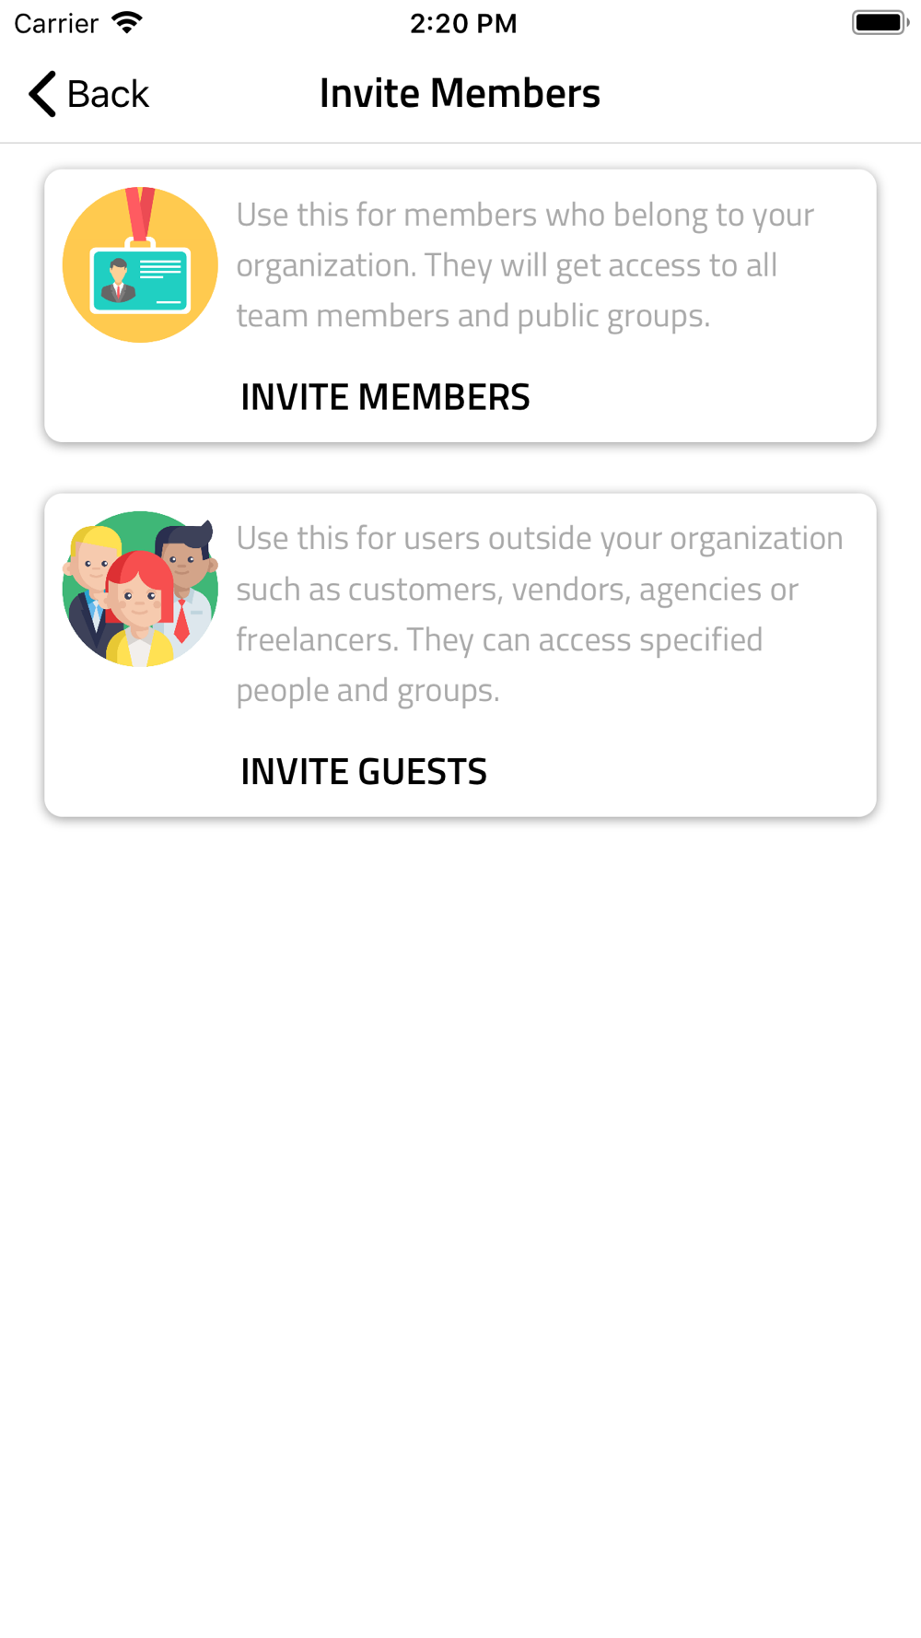Viewport: 921px width, 1638px height.
Task: Open the guests description about outside users
Action: pyautogui.click(x=540, y=614)
